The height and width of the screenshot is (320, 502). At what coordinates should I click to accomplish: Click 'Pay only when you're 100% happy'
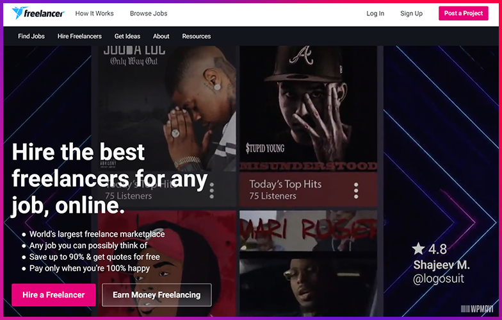click(90, 268)
